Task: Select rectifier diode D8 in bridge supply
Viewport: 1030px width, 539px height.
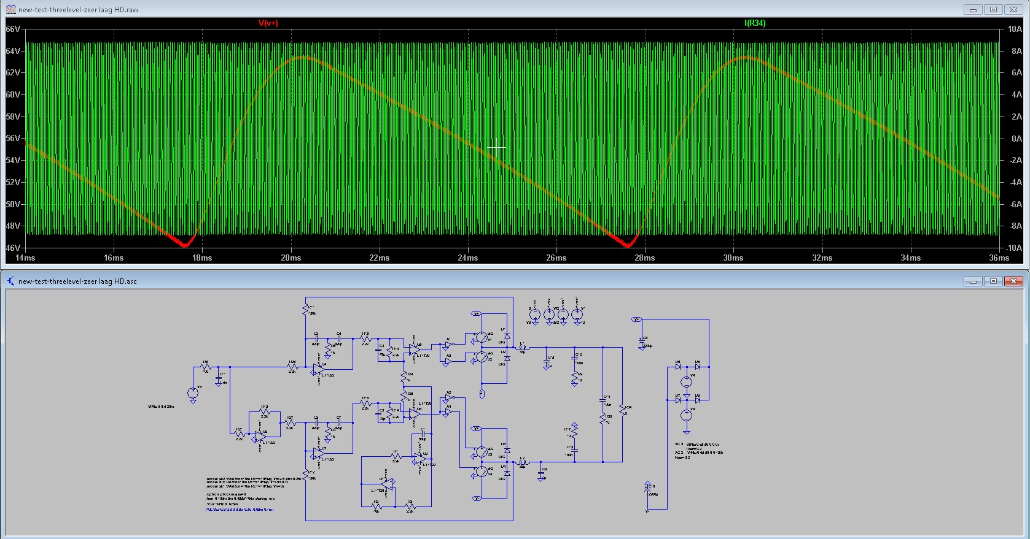Action: (698, 400)
